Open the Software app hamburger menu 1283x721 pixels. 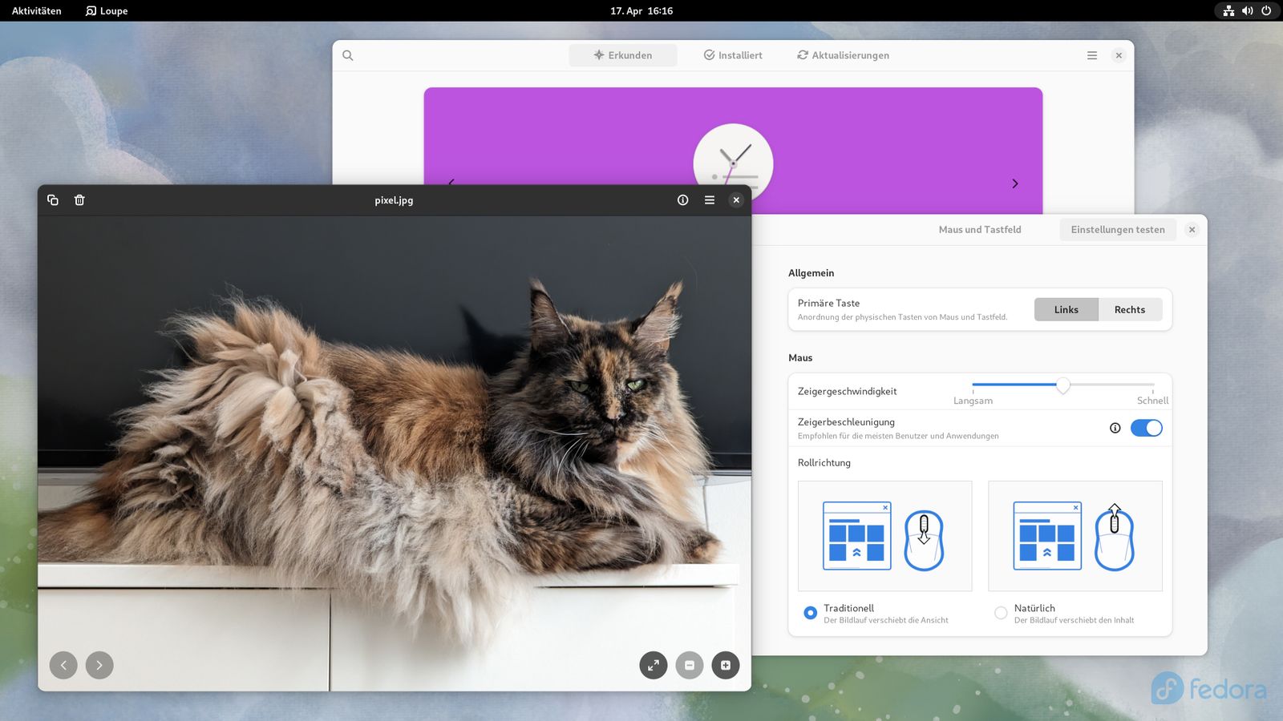point(1092,55)
